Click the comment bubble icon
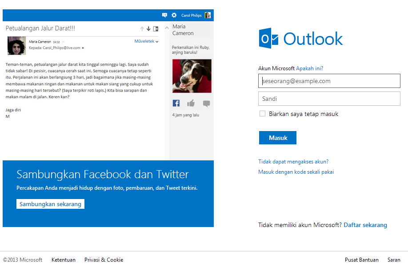The image size is (408, 267). coord(206,104)
